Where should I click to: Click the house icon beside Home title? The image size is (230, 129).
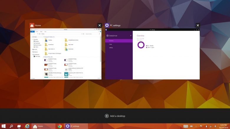point(32,26)
